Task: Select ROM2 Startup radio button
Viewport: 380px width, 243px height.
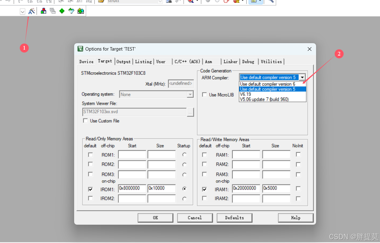Action: (x=185, y=165)
